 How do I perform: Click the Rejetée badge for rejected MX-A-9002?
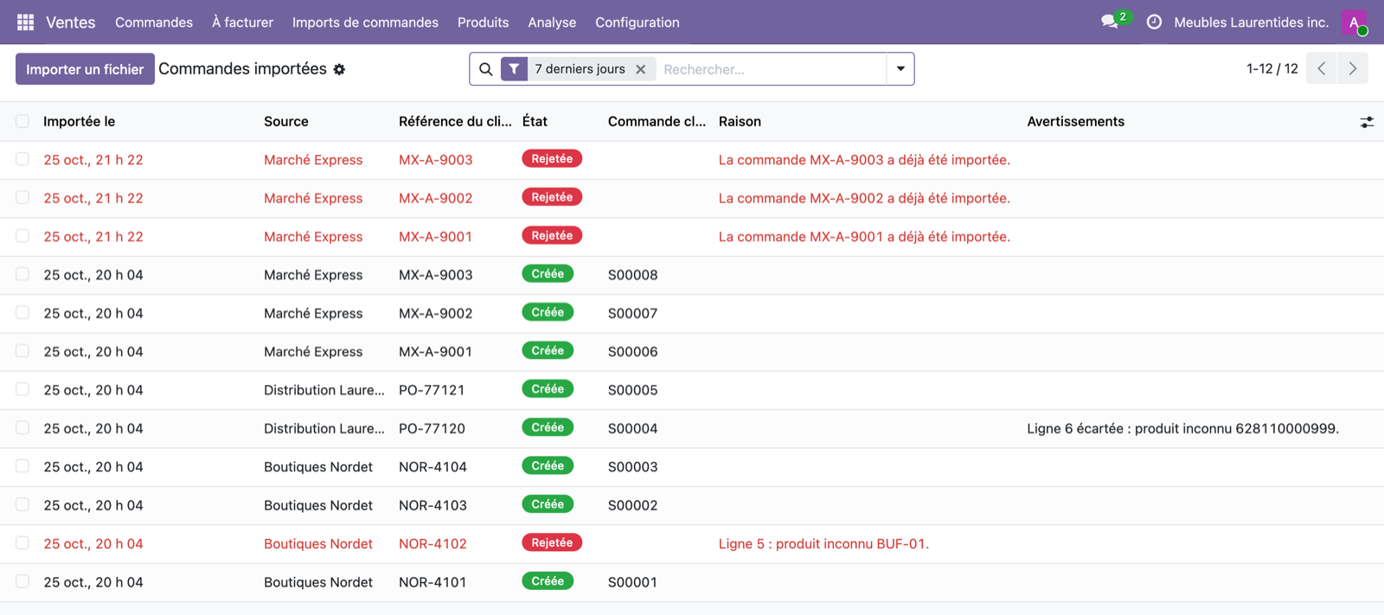click(552, 197)
